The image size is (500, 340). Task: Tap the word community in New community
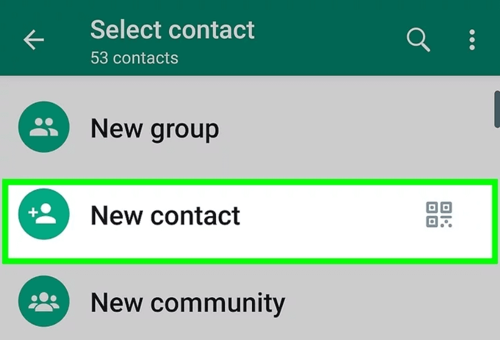[218, 303]
